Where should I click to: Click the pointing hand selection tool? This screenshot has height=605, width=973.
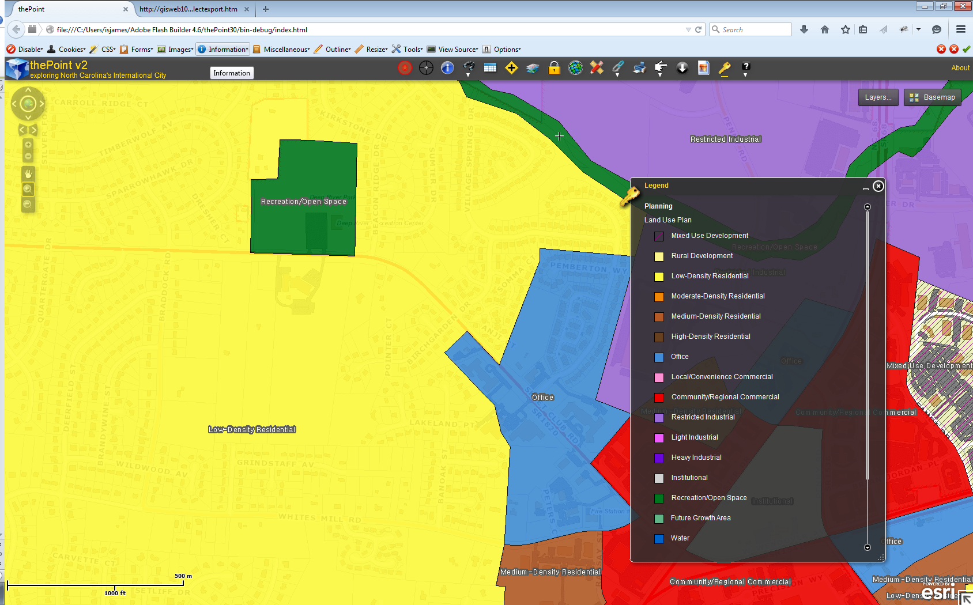coord(661,68)
